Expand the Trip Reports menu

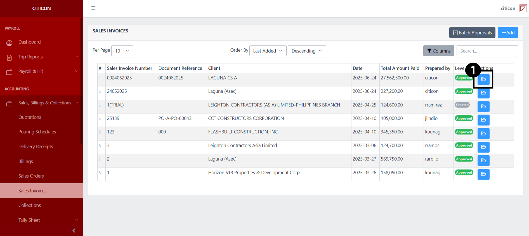(x=41, y=57)
